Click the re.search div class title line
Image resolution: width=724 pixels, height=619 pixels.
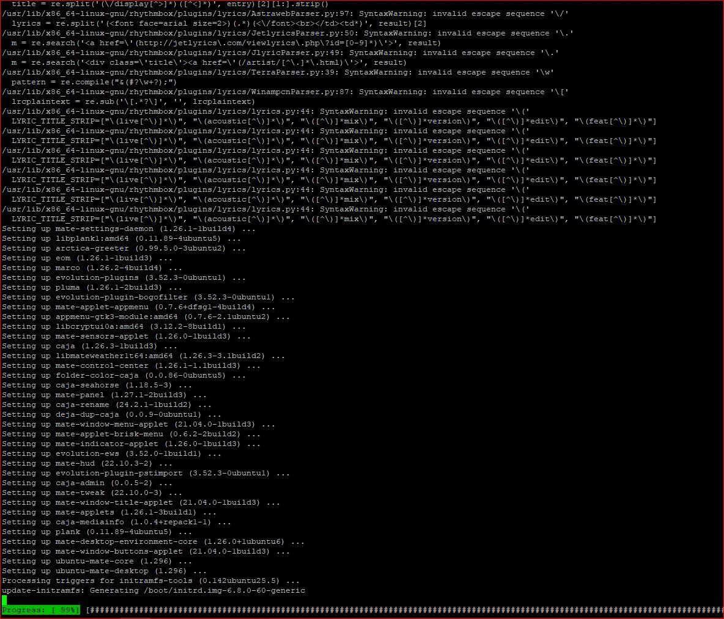pos(209,63)
